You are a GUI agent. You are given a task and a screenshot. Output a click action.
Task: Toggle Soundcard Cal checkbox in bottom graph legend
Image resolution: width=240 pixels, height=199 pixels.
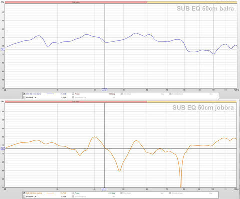[x=73, y=196]
